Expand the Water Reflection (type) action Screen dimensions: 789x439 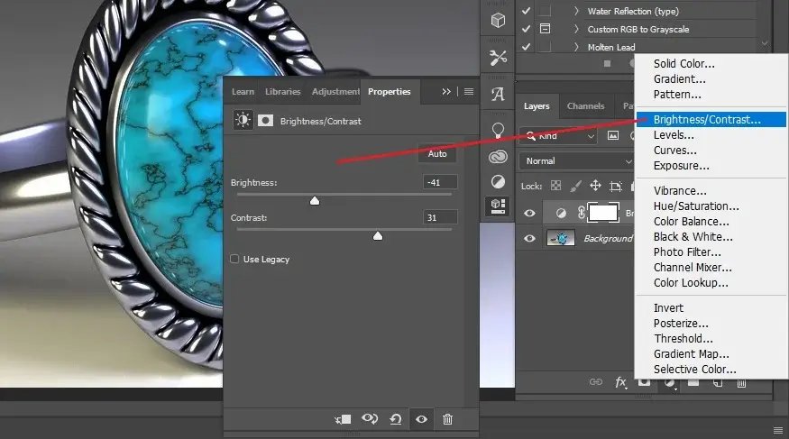(577, 11)
